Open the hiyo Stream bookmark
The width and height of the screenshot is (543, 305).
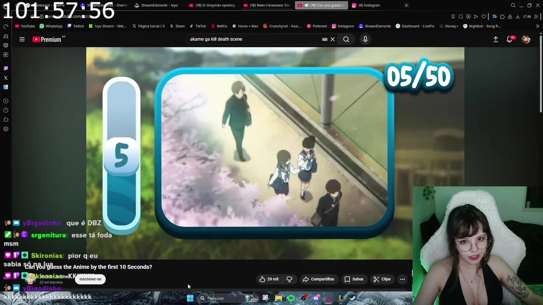(x=108, y=26)
